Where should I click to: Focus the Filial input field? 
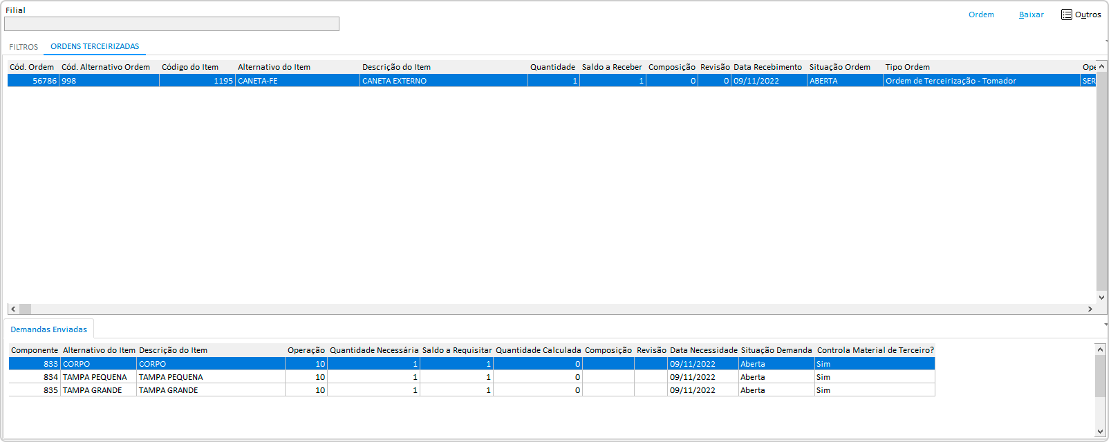click(x=171, y=24)
